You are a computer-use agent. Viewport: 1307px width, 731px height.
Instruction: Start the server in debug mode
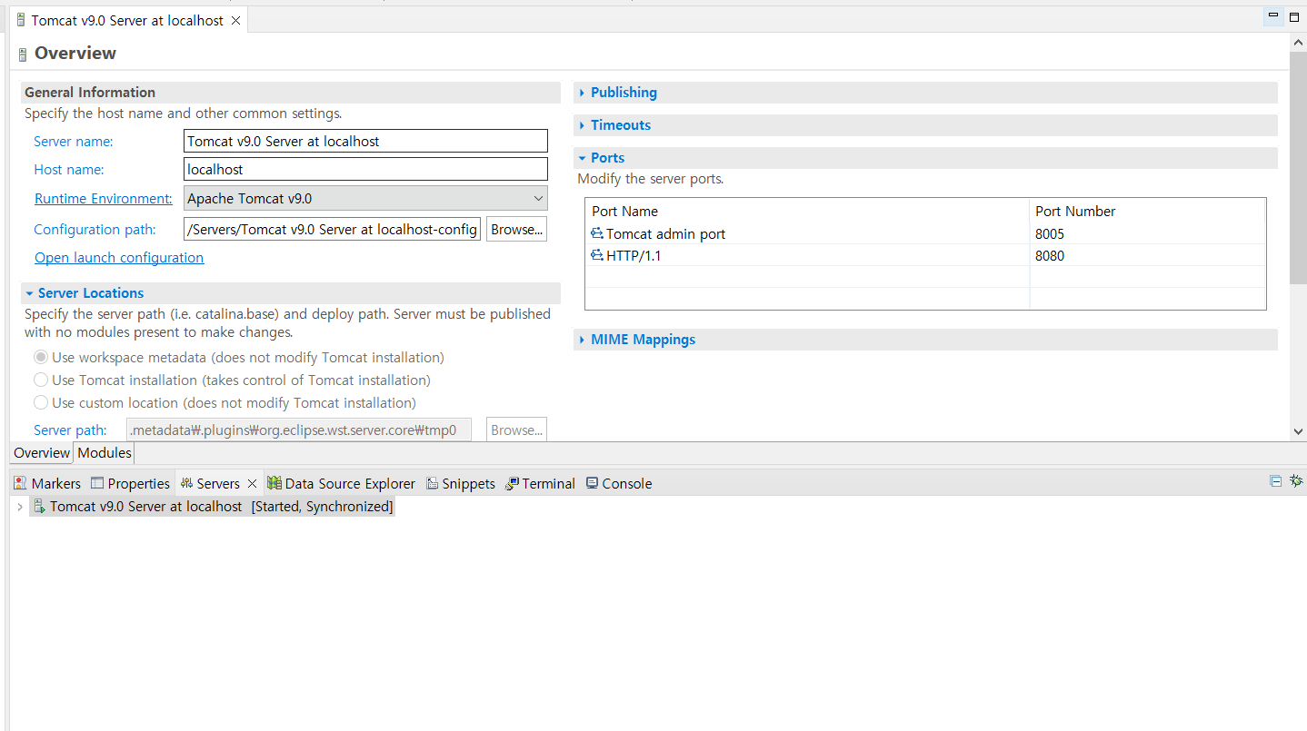tap(1296, 481)
